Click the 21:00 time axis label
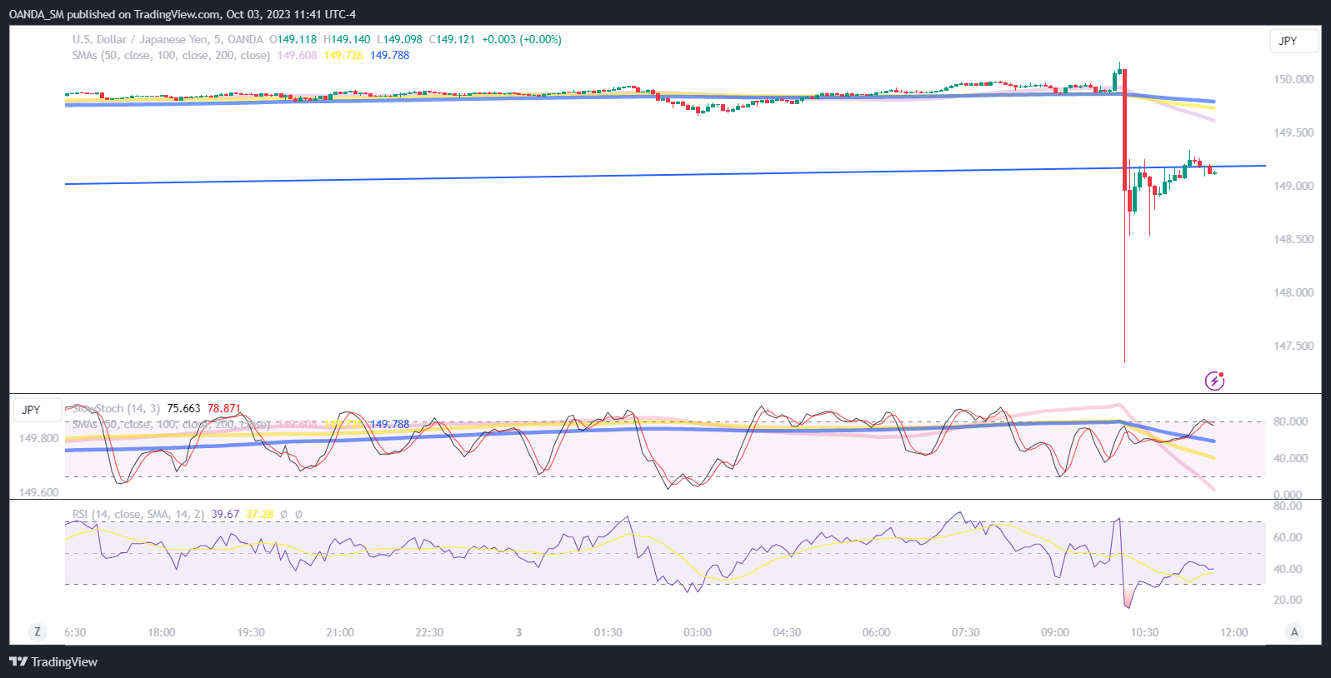 340,632
